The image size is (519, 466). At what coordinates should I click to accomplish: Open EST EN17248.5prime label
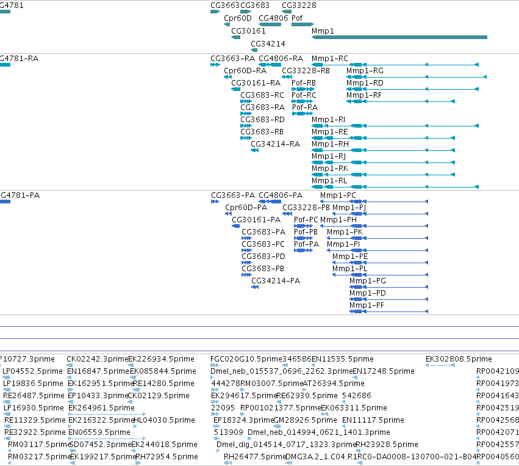click(384, 371)
